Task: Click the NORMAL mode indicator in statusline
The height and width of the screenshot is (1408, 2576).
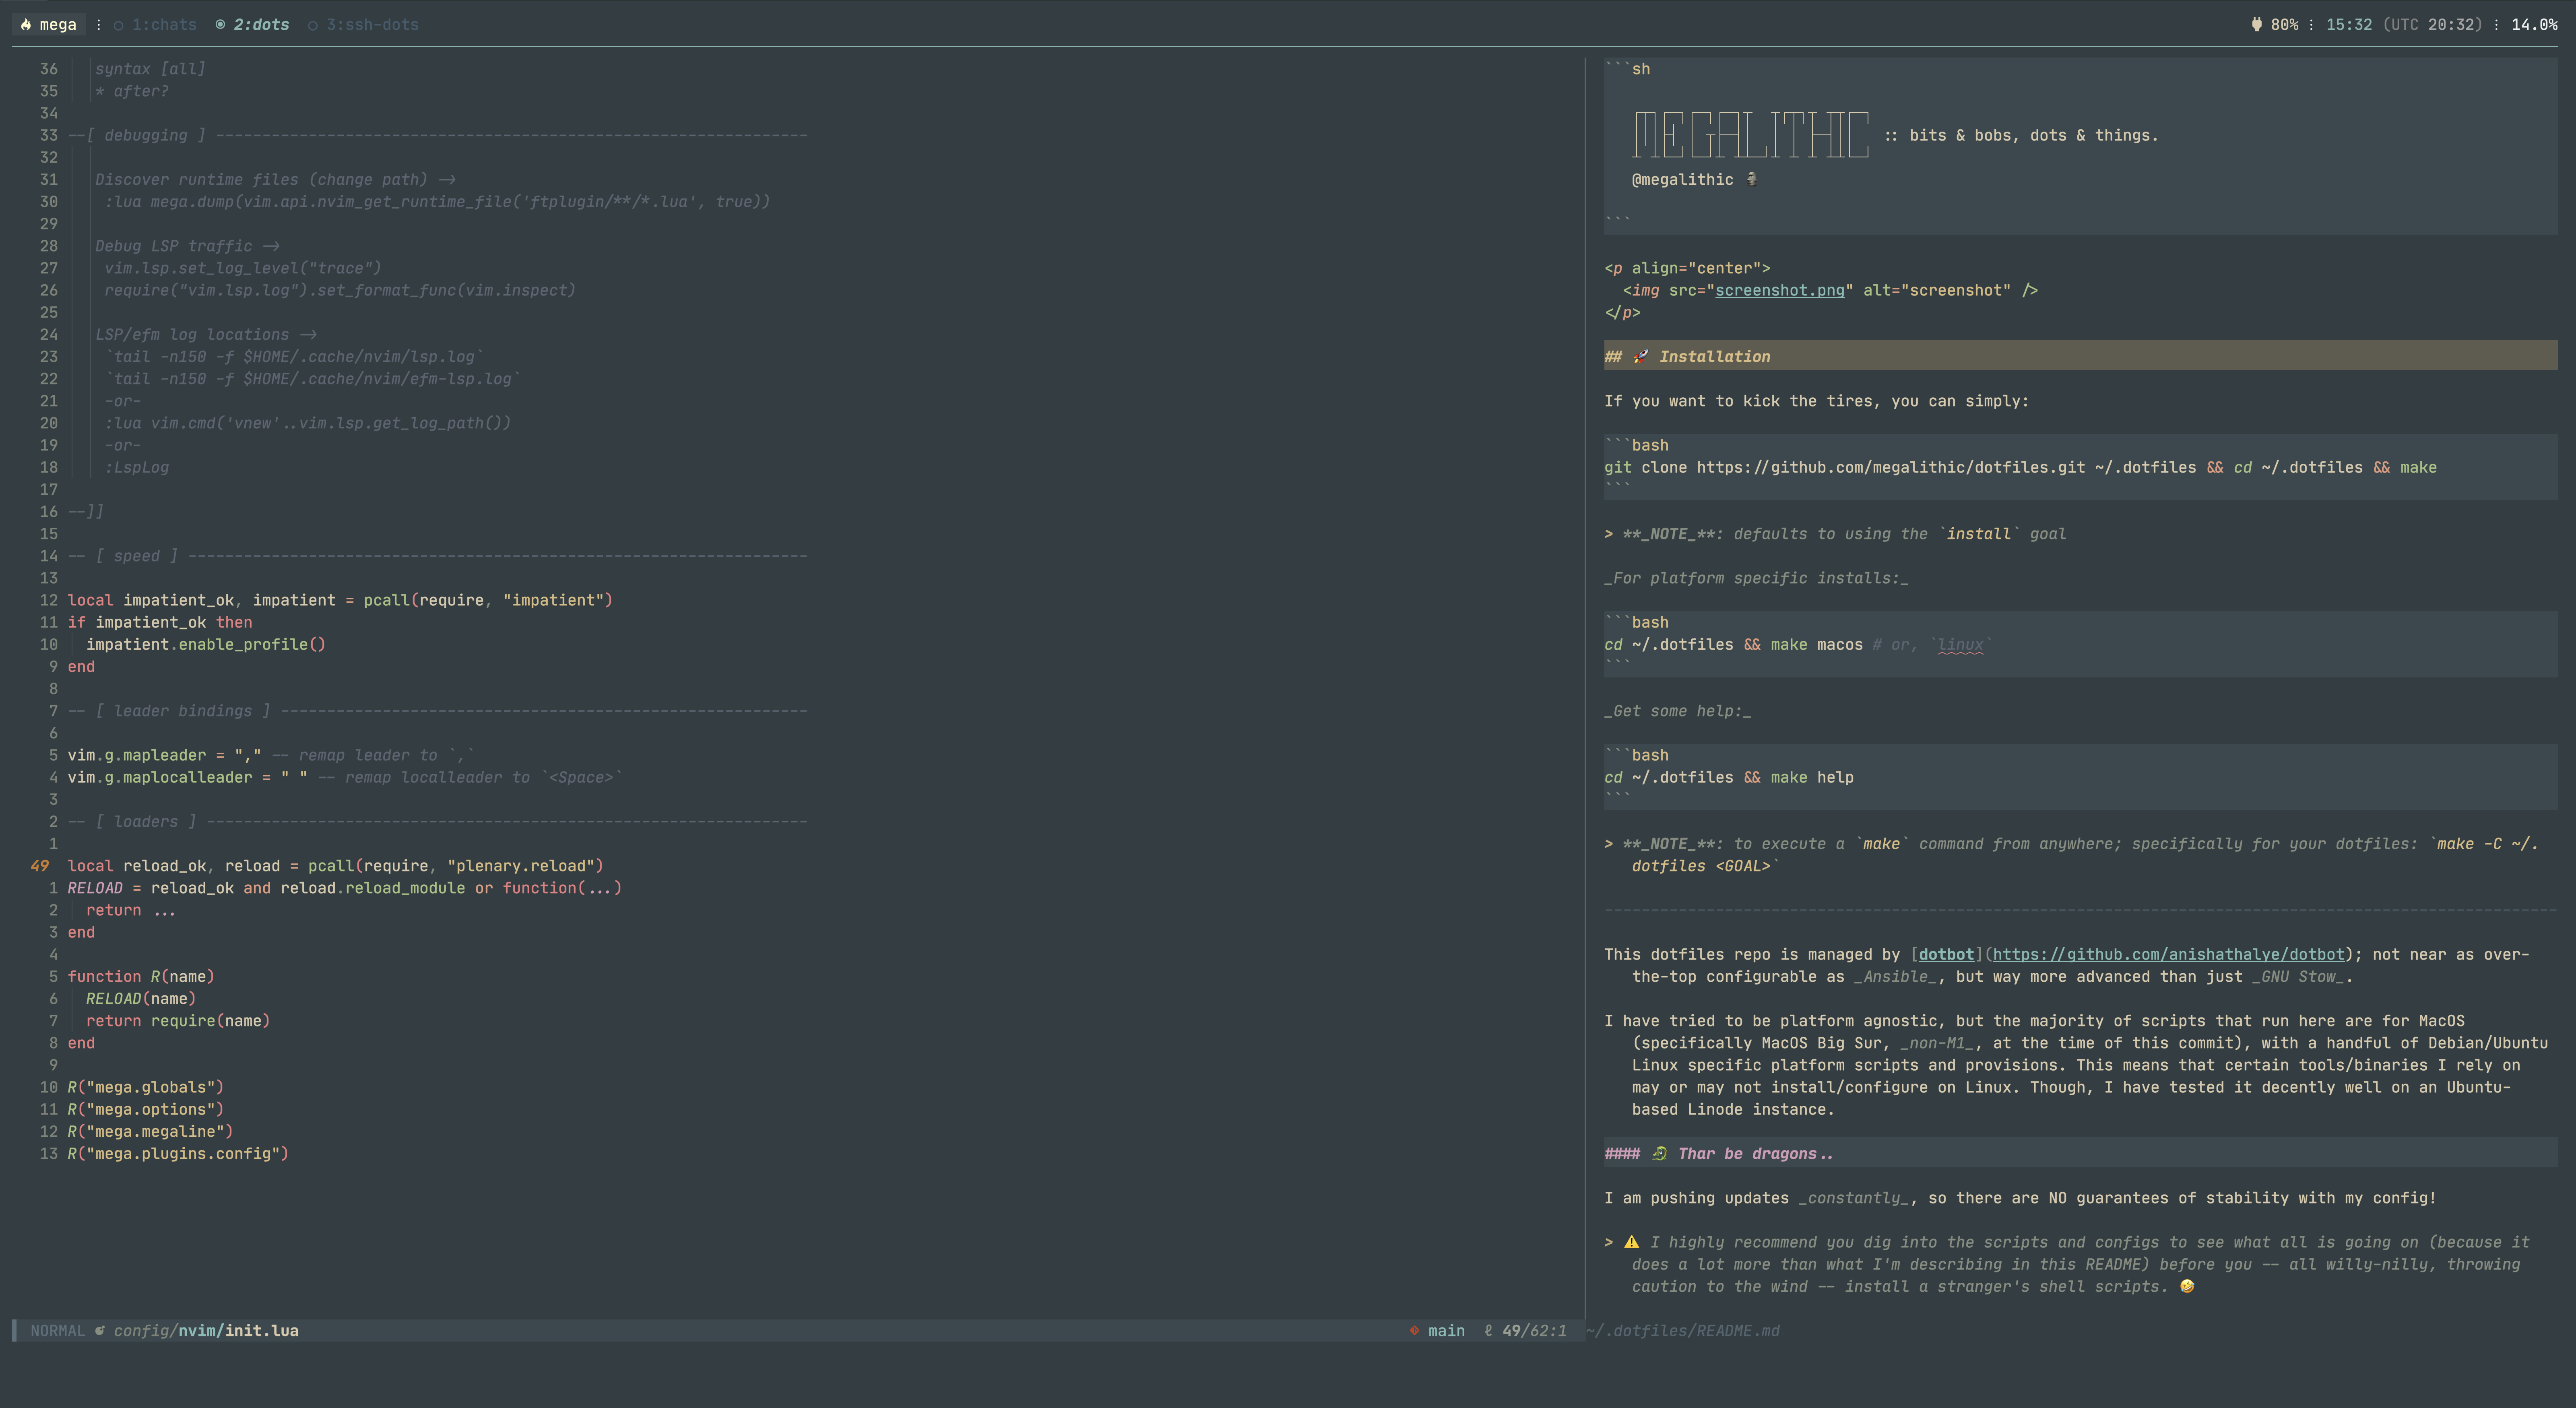Action: tap(57, 1330)
